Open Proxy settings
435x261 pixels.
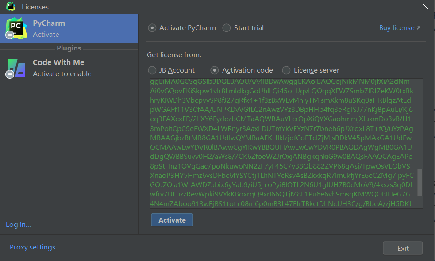(x=32, y=247)
